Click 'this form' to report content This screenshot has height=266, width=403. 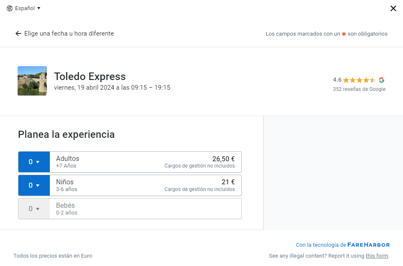pos(377,256)
